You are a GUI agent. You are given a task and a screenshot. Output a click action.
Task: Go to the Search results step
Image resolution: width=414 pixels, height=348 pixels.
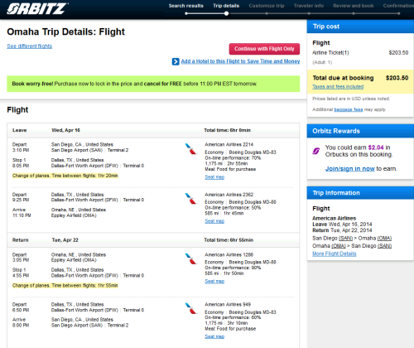186,6
